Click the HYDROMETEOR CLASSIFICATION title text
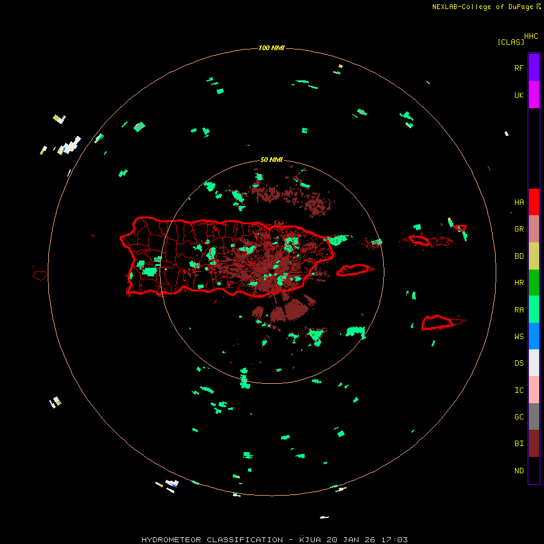 click(x=212, y=540)
